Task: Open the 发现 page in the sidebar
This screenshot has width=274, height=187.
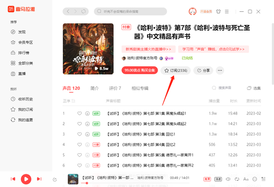Action: pos(18,32)
